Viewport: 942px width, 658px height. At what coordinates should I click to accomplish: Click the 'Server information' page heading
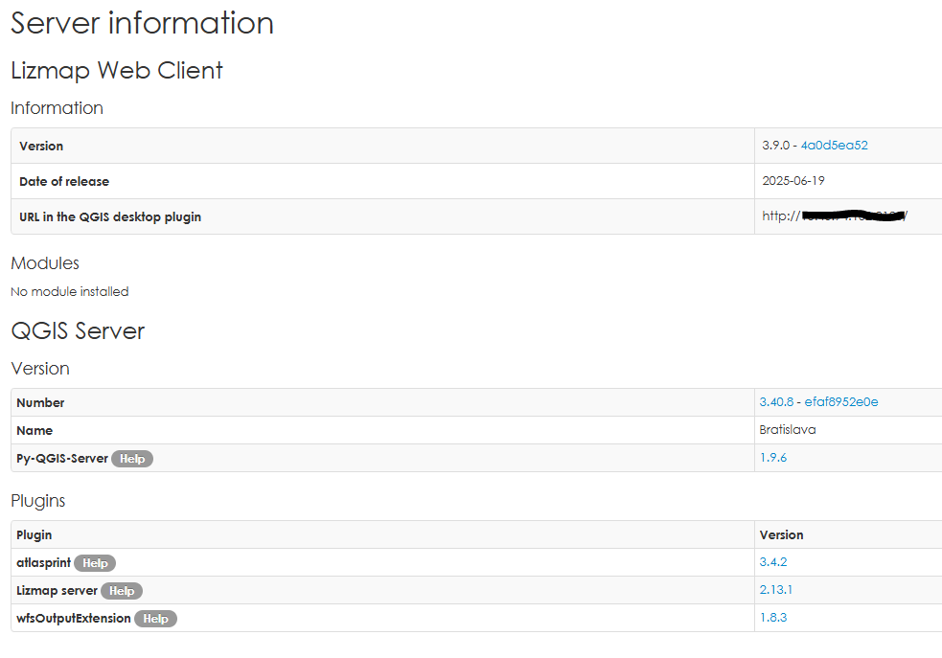click(143, 23)
